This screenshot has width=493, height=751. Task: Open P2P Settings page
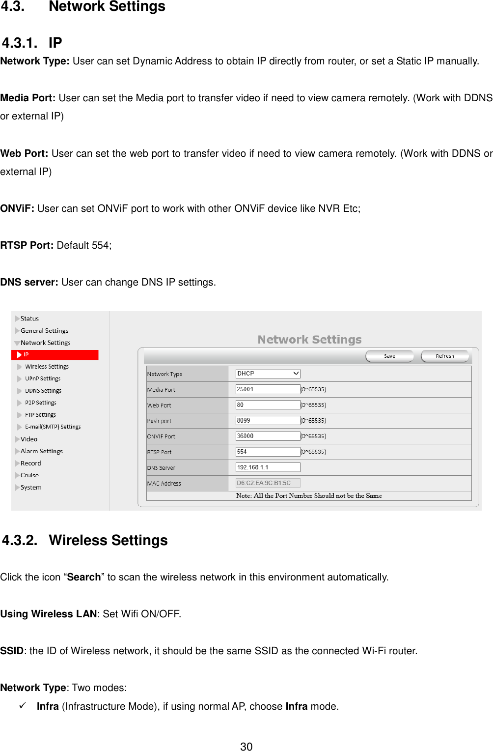[40, 403]
